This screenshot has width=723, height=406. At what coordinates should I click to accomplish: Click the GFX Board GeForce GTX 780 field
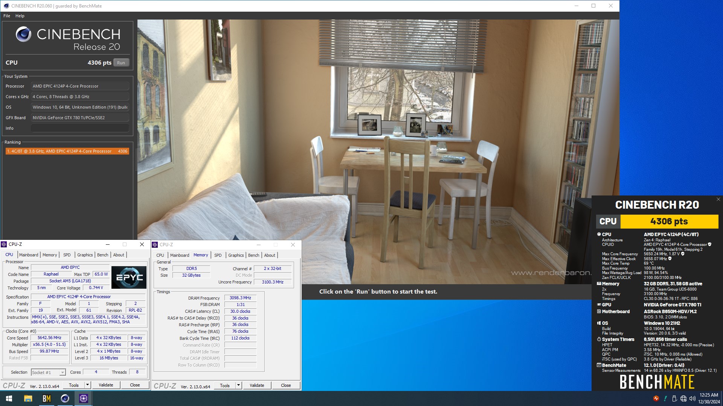coord(80,118)
